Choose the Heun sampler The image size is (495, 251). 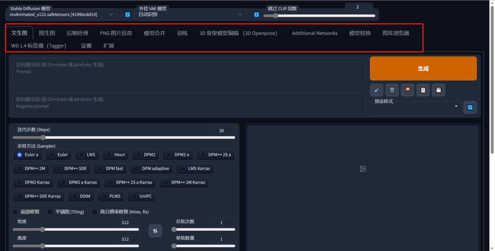(115, 155)
